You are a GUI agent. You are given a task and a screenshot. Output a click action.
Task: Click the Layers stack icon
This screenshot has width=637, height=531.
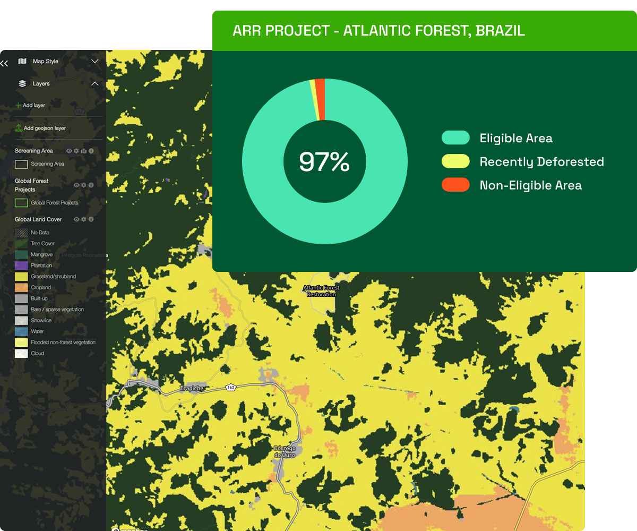tap(22, 84)
